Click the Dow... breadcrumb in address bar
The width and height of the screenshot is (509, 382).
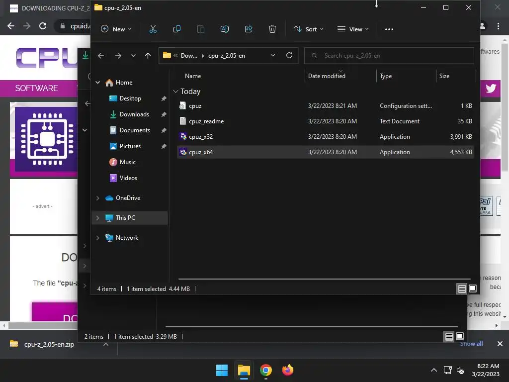click(x=189, y=56)
